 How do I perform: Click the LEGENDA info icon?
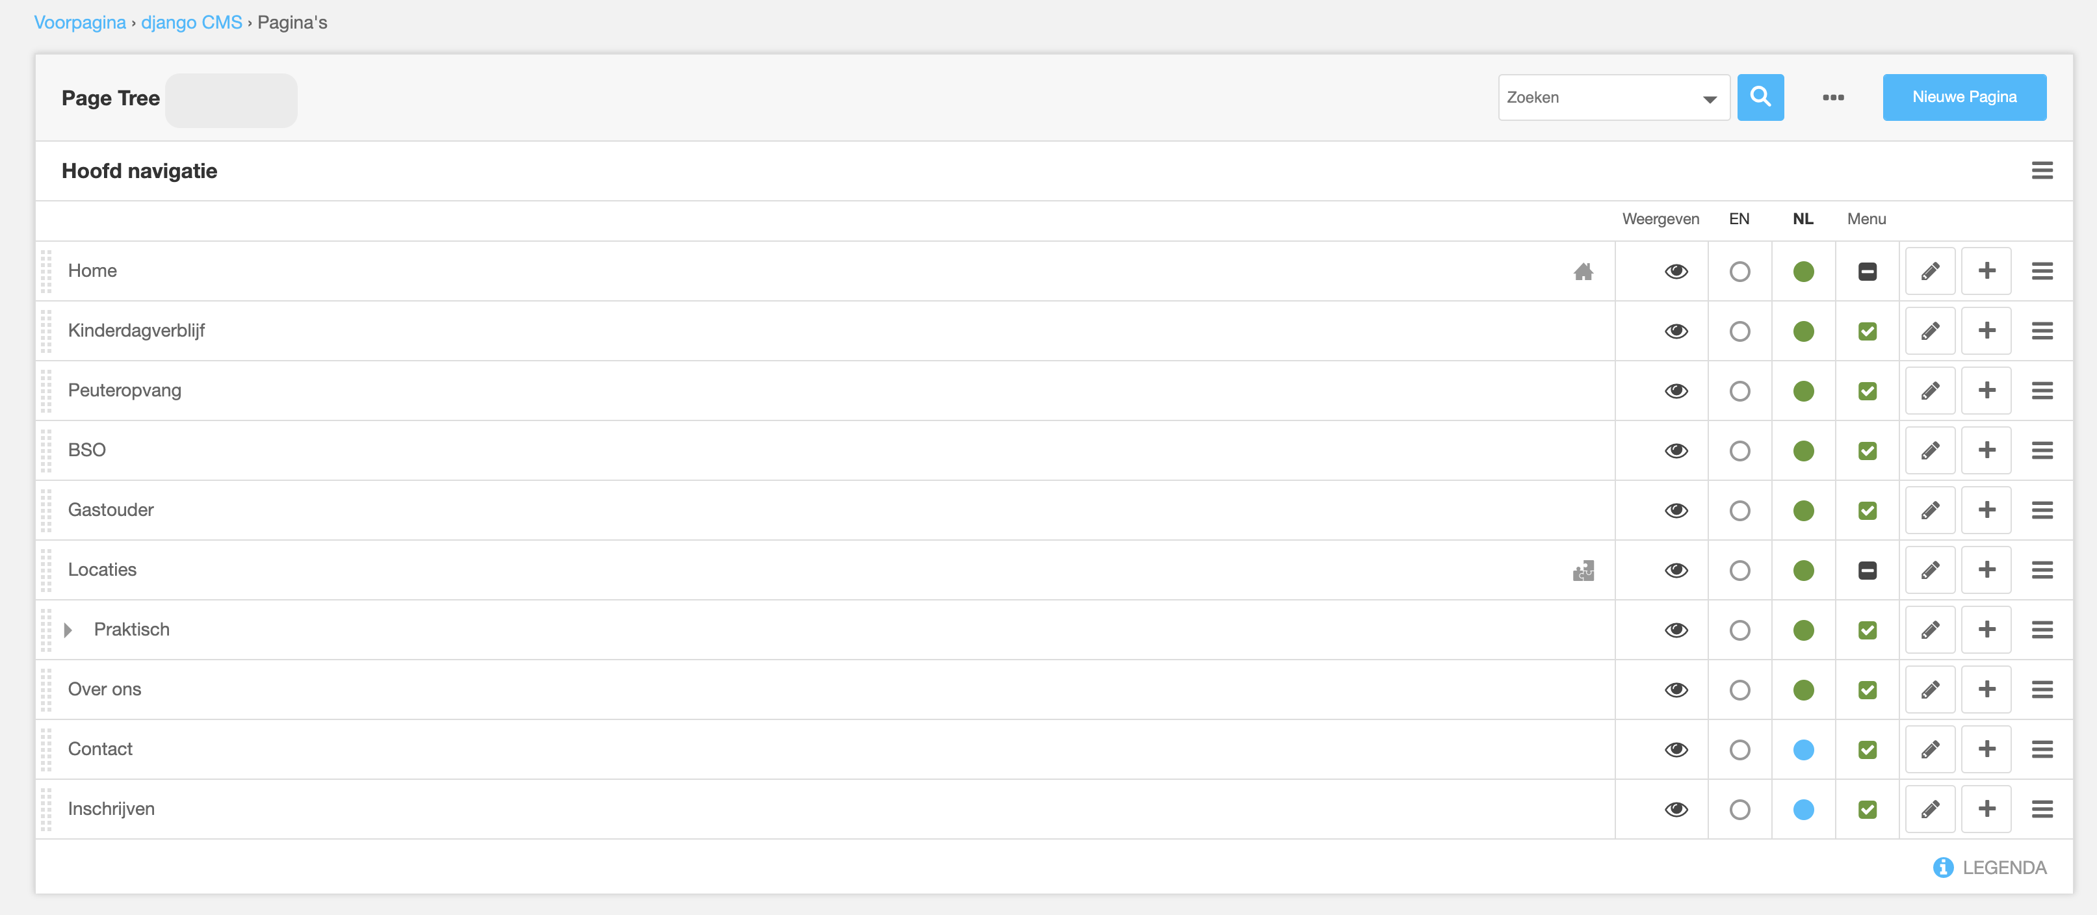1943,868
